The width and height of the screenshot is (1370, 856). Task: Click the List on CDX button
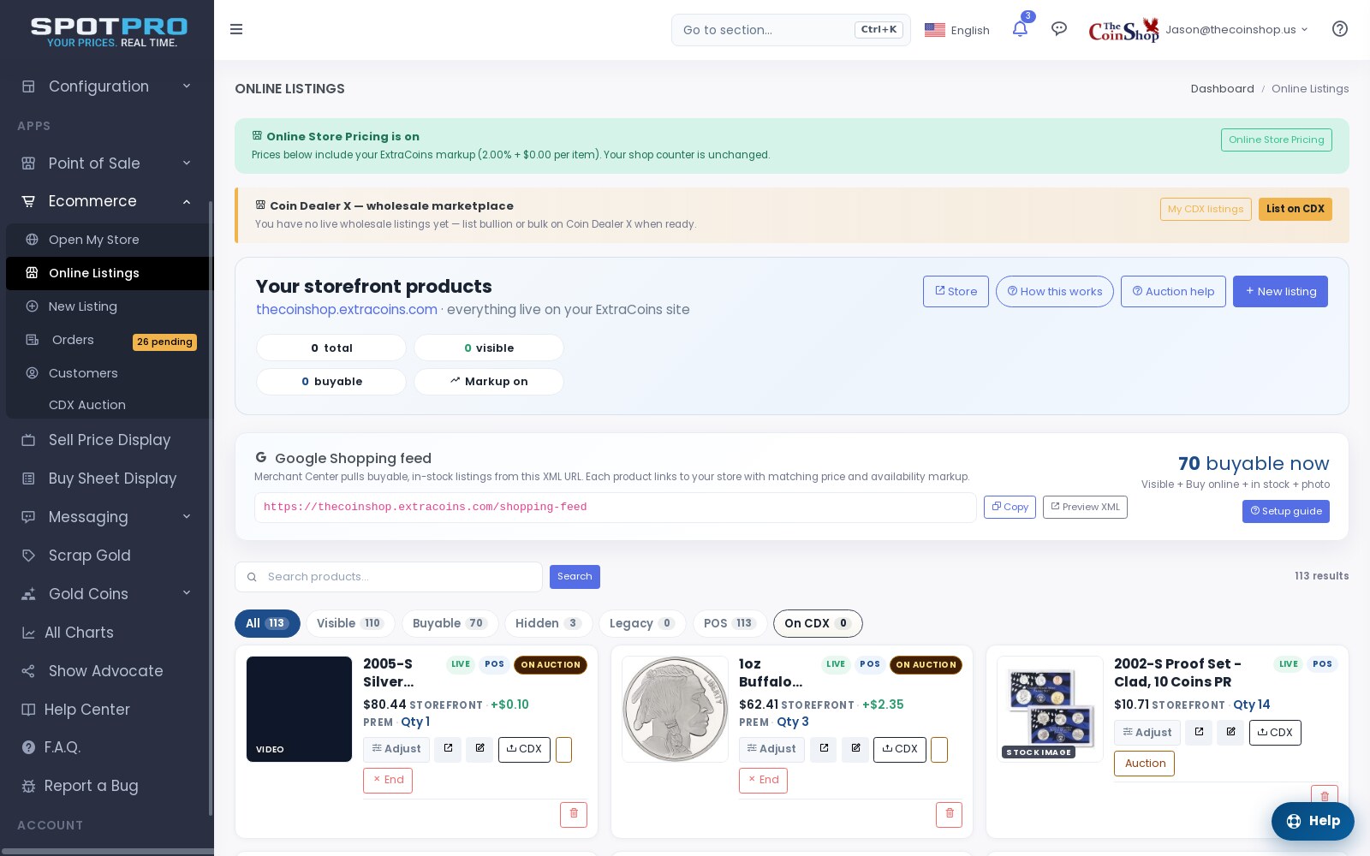[1295, 209]
